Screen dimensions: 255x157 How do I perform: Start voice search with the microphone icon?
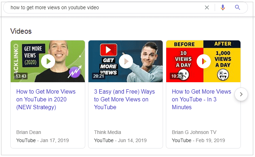pos(222,7)
